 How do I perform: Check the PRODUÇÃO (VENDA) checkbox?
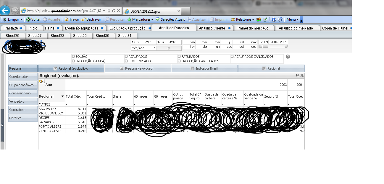point(73,61)
